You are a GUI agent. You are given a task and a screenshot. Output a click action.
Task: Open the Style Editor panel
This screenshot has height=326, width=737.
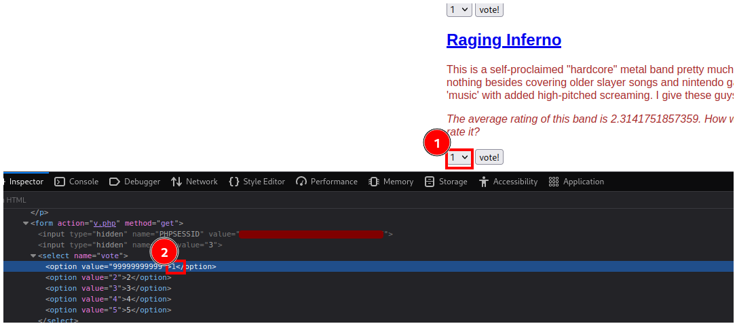257,182
